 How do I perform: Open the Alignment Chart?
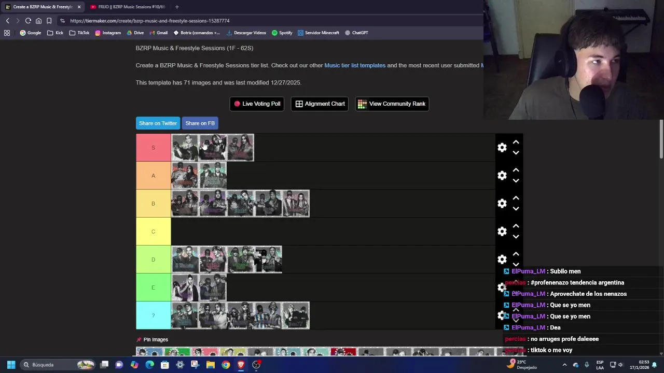tap(320, 104)
